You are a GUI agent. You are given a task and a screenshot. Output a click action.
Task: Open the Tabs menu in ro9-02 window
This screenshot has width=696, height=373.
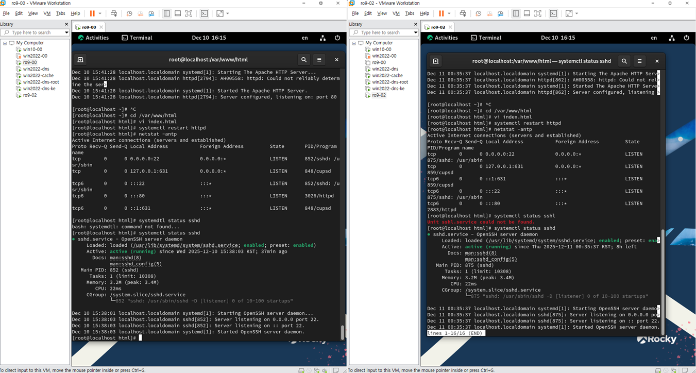coord(410,13)
